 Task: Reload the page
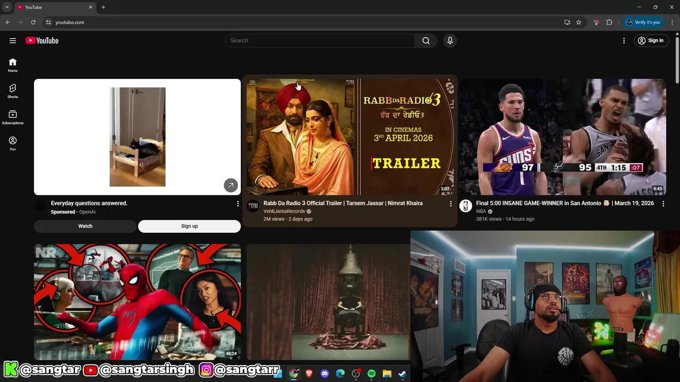[x=33, y=22]
